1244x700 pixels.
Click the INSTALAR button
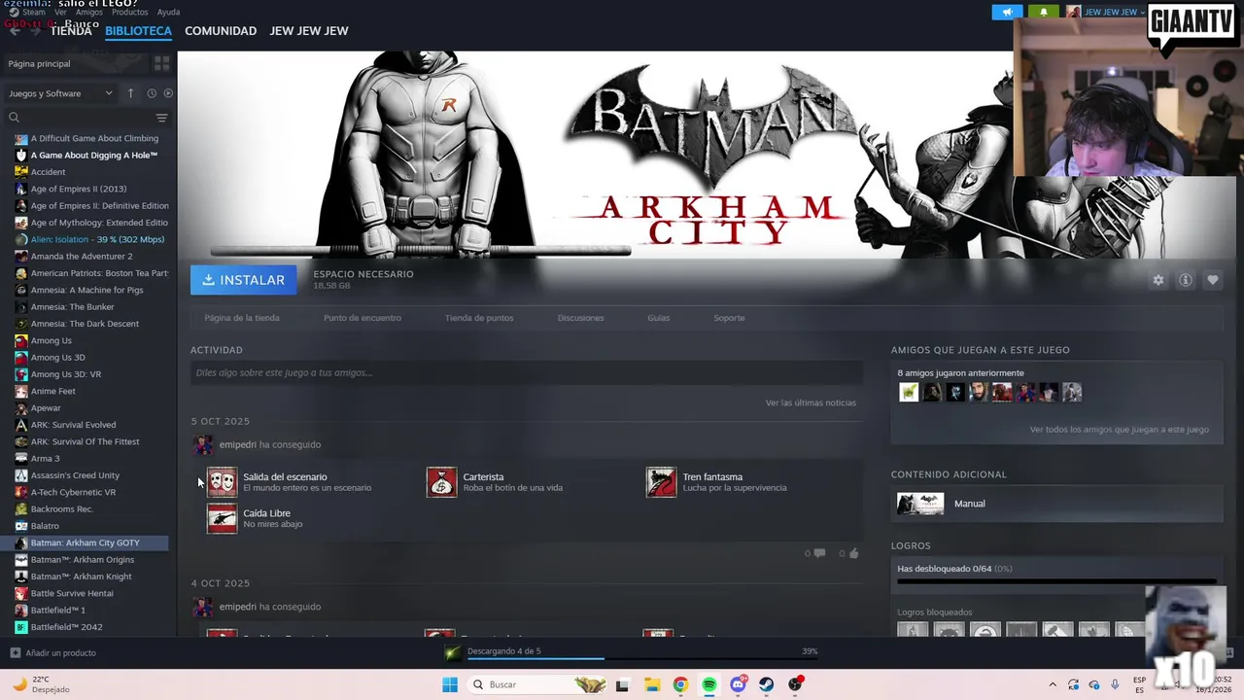point(243,280)
